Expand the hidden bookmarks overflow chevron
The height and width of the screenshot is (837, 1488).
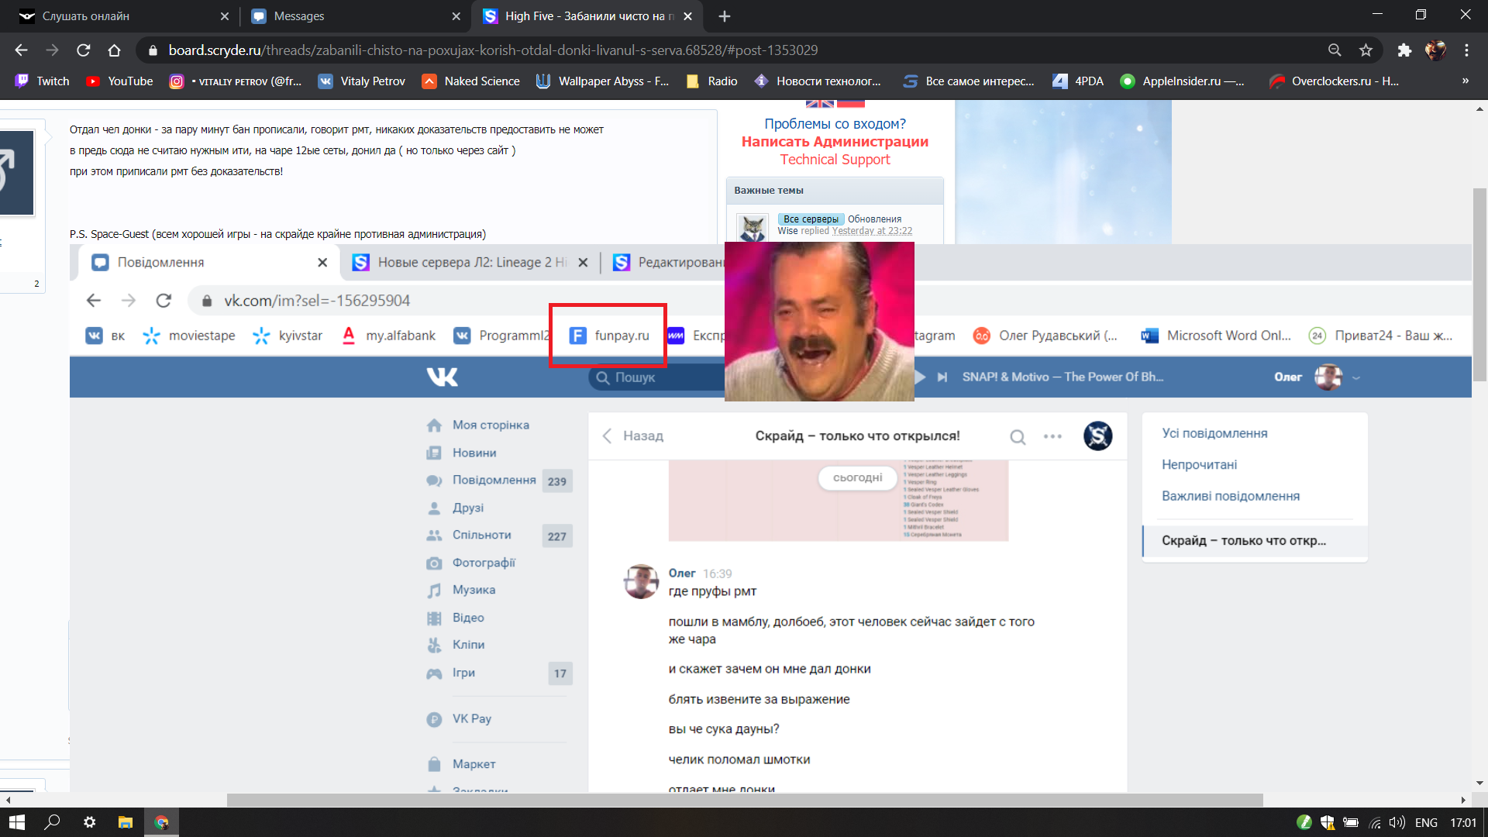pyautogui.click(x=1465, y=81)
